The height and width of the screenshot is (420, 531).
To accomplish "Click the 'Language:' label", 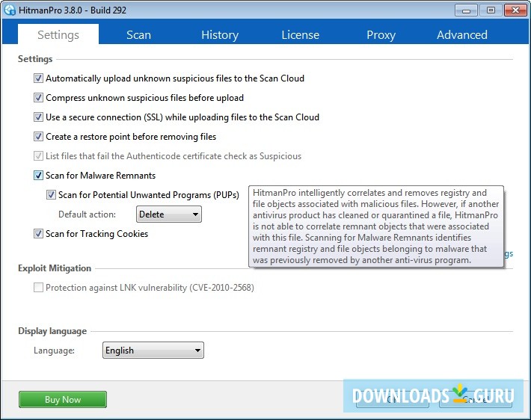I will click(x=54, y=350).
